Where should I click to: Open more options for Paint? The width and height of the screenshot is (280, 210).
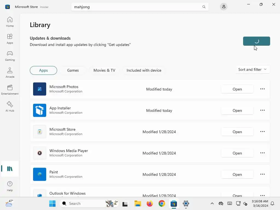tap(262, 174)
